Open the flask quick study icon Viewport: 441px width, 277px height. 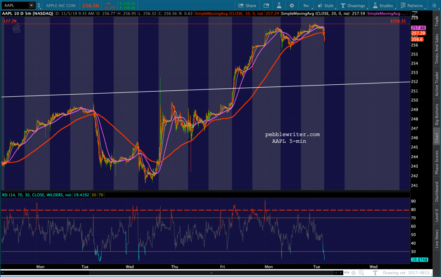coord(279,6)
